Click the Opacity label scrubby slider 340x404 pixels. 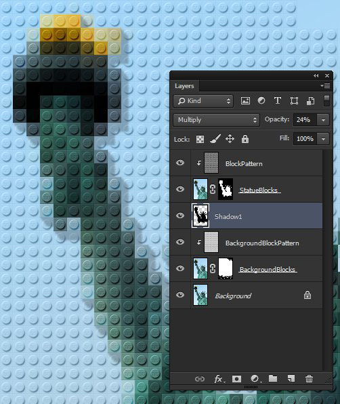pyautogui.click(x=277, y=119)
